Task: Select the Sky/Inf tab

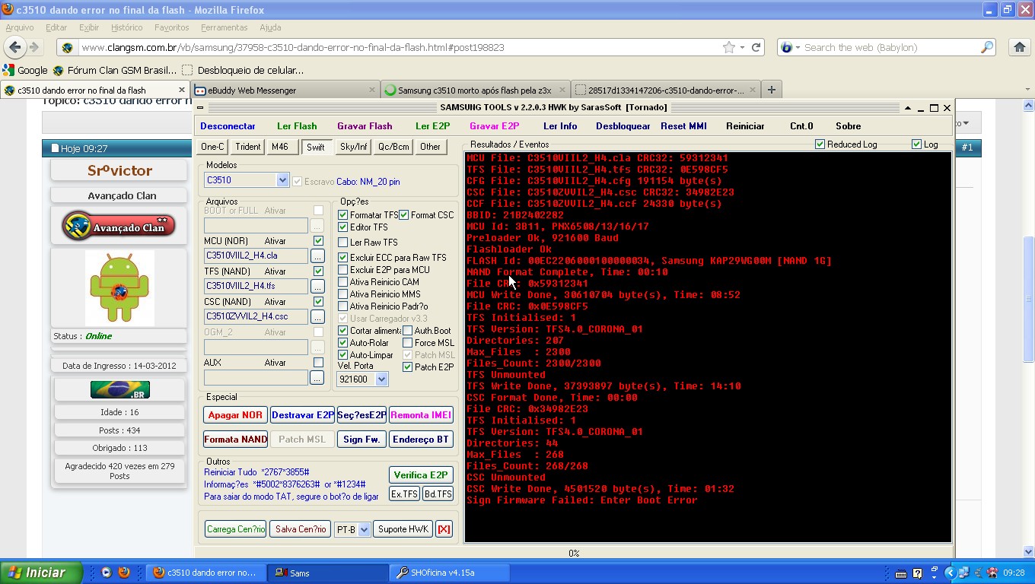Action: click(354, 147)
